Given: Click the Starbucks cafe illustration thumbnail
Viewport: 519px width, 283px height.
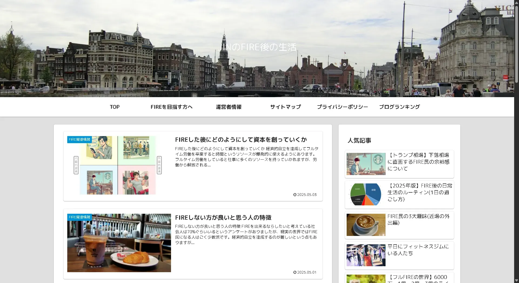Looking at the screenshot, I should (366, 164).
